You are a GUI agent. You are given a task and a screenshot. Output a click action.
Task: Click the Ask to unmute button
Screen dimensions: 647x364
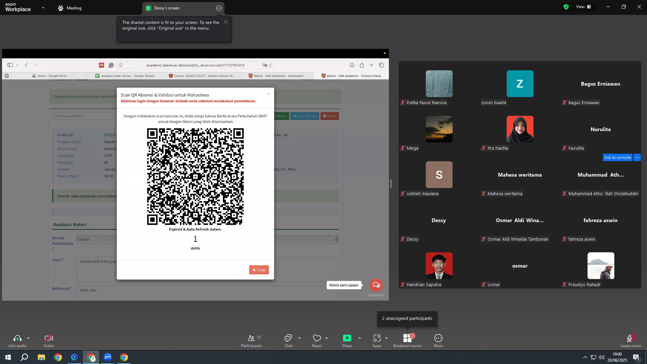(617, 157)
